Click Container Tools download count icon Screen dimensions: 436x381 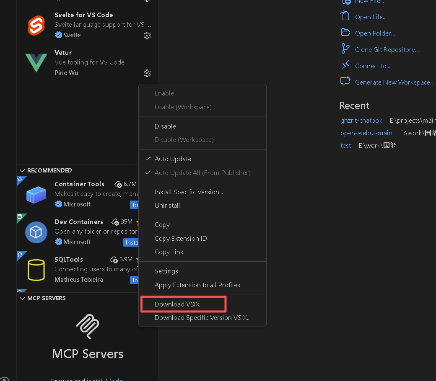pyautogui.click(x=118, y=184)
